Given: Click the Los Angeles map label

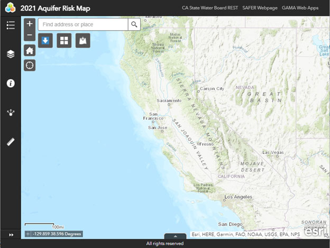Looking at the screenshot, I should [238, 197].
